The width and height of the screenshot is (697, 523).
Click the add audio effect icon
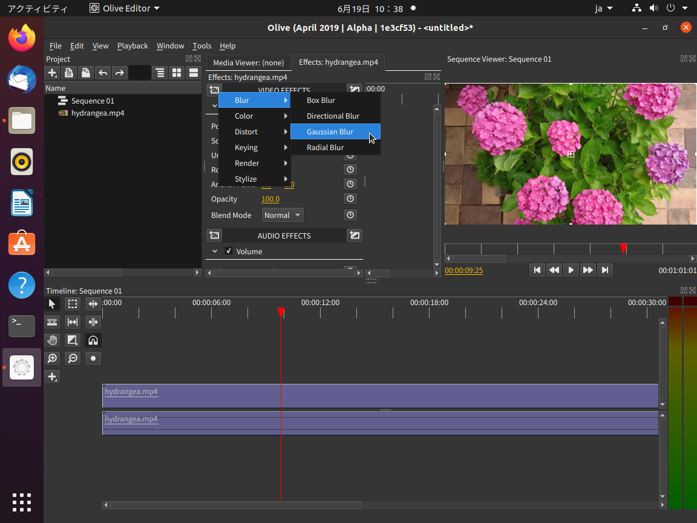click(214, 235)
